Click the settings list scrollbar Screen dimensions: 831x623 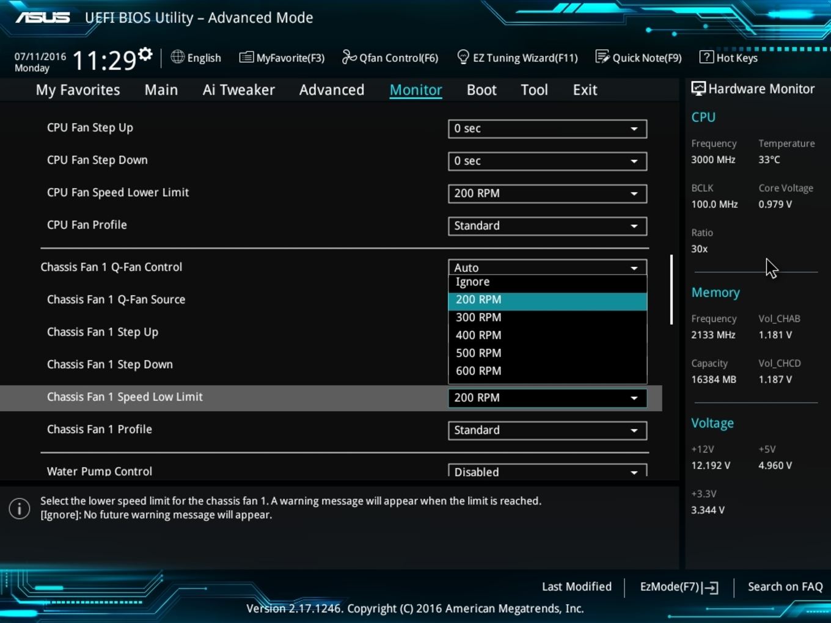click(x=672, y=290)
